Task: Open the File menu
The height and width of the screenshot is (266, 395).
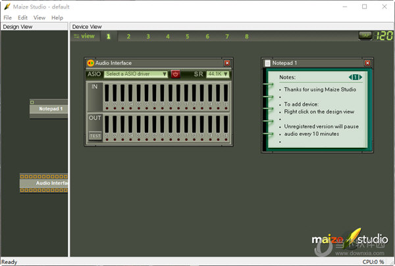Action: [x=7, y=18]
